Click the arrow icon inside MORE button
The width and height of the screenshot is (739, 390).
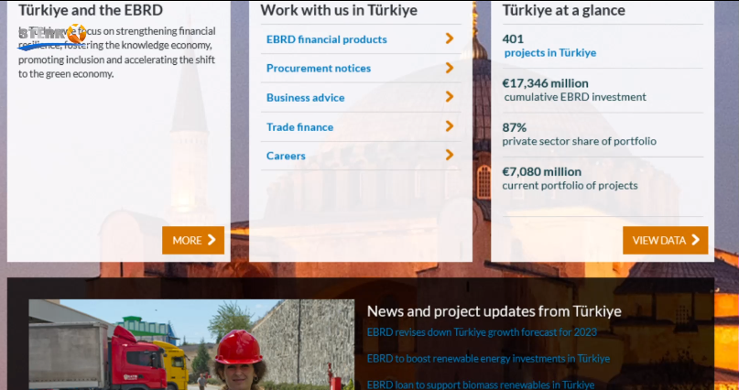pos(212,240)
